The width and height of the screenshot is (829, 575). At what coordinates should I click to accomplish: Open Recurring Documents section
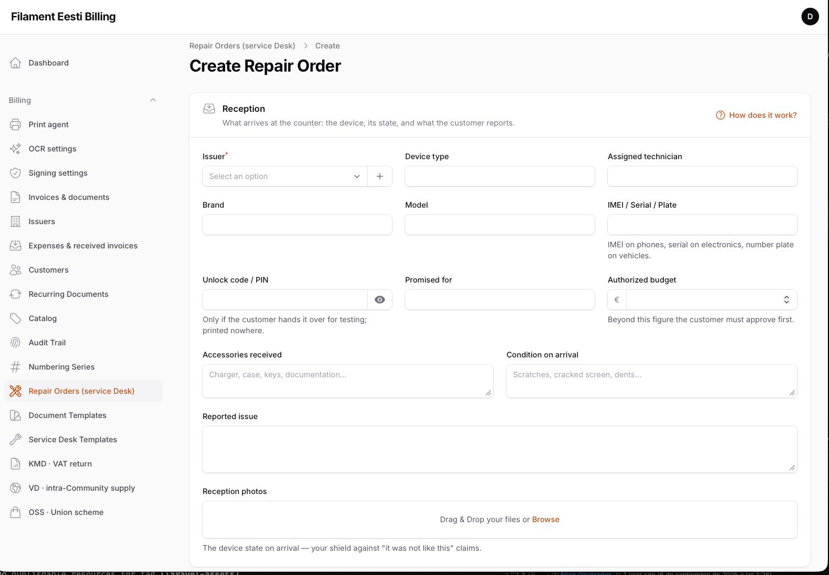pyautogui.click(x=84, y=294)
